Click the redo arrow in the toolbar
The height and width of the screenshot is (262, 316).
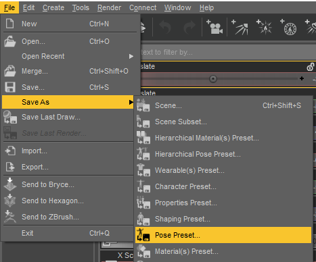(189, 28)
